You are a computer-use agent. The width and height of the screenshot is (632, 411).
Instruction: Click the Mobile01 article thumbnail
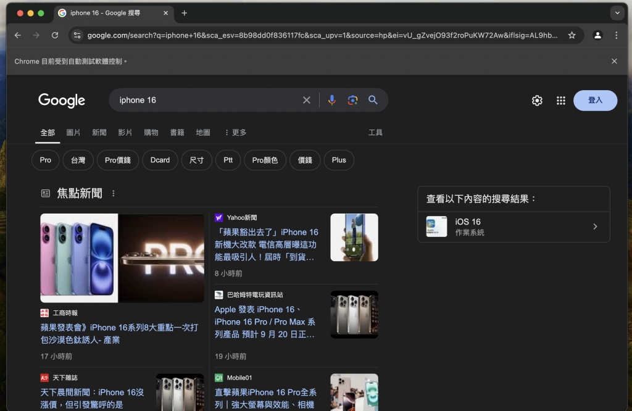354,392
